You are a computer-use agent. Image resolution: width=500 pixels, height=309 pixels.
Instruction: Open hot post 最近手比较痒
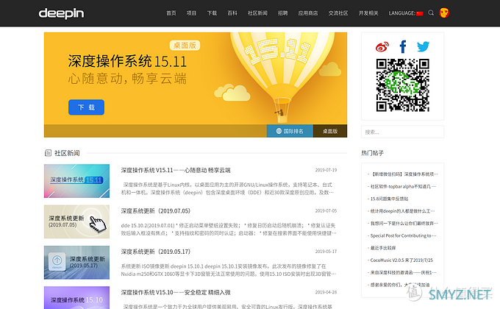[382, 248]
